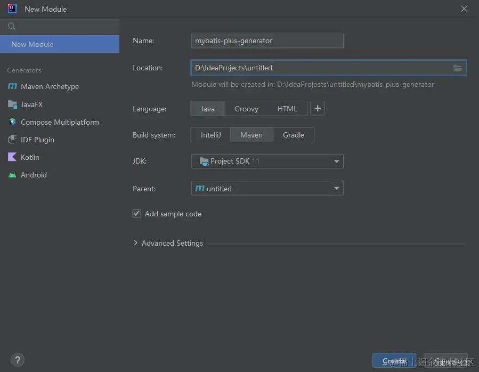Click the Module will be created in hint text

[313, 84]
